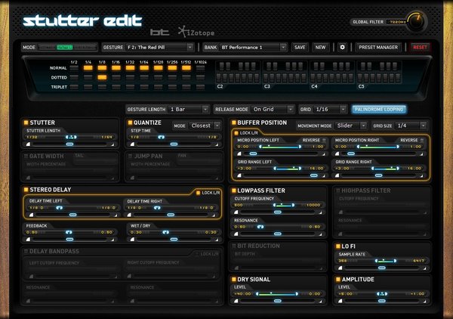Expand the Grid Size dropdown

coord(411,125)
